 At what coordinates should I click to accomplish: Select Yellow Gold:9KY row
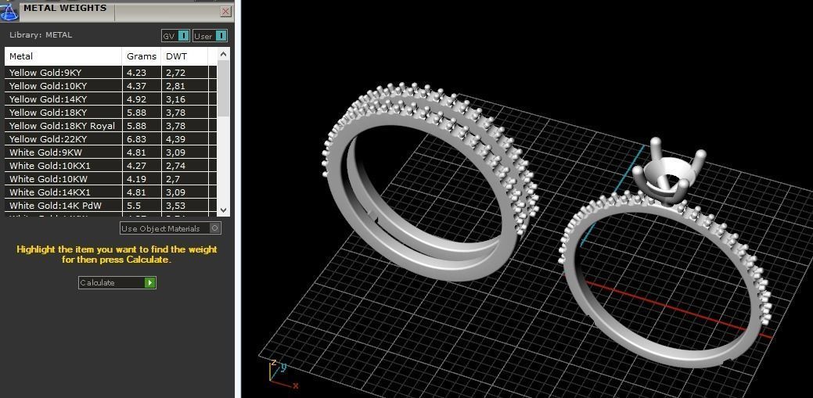[110, 73]
